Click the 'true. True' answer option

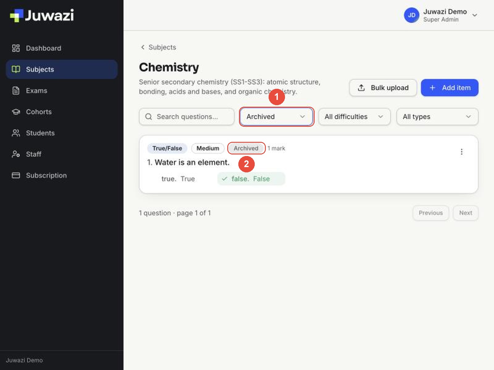coord(178,179)
